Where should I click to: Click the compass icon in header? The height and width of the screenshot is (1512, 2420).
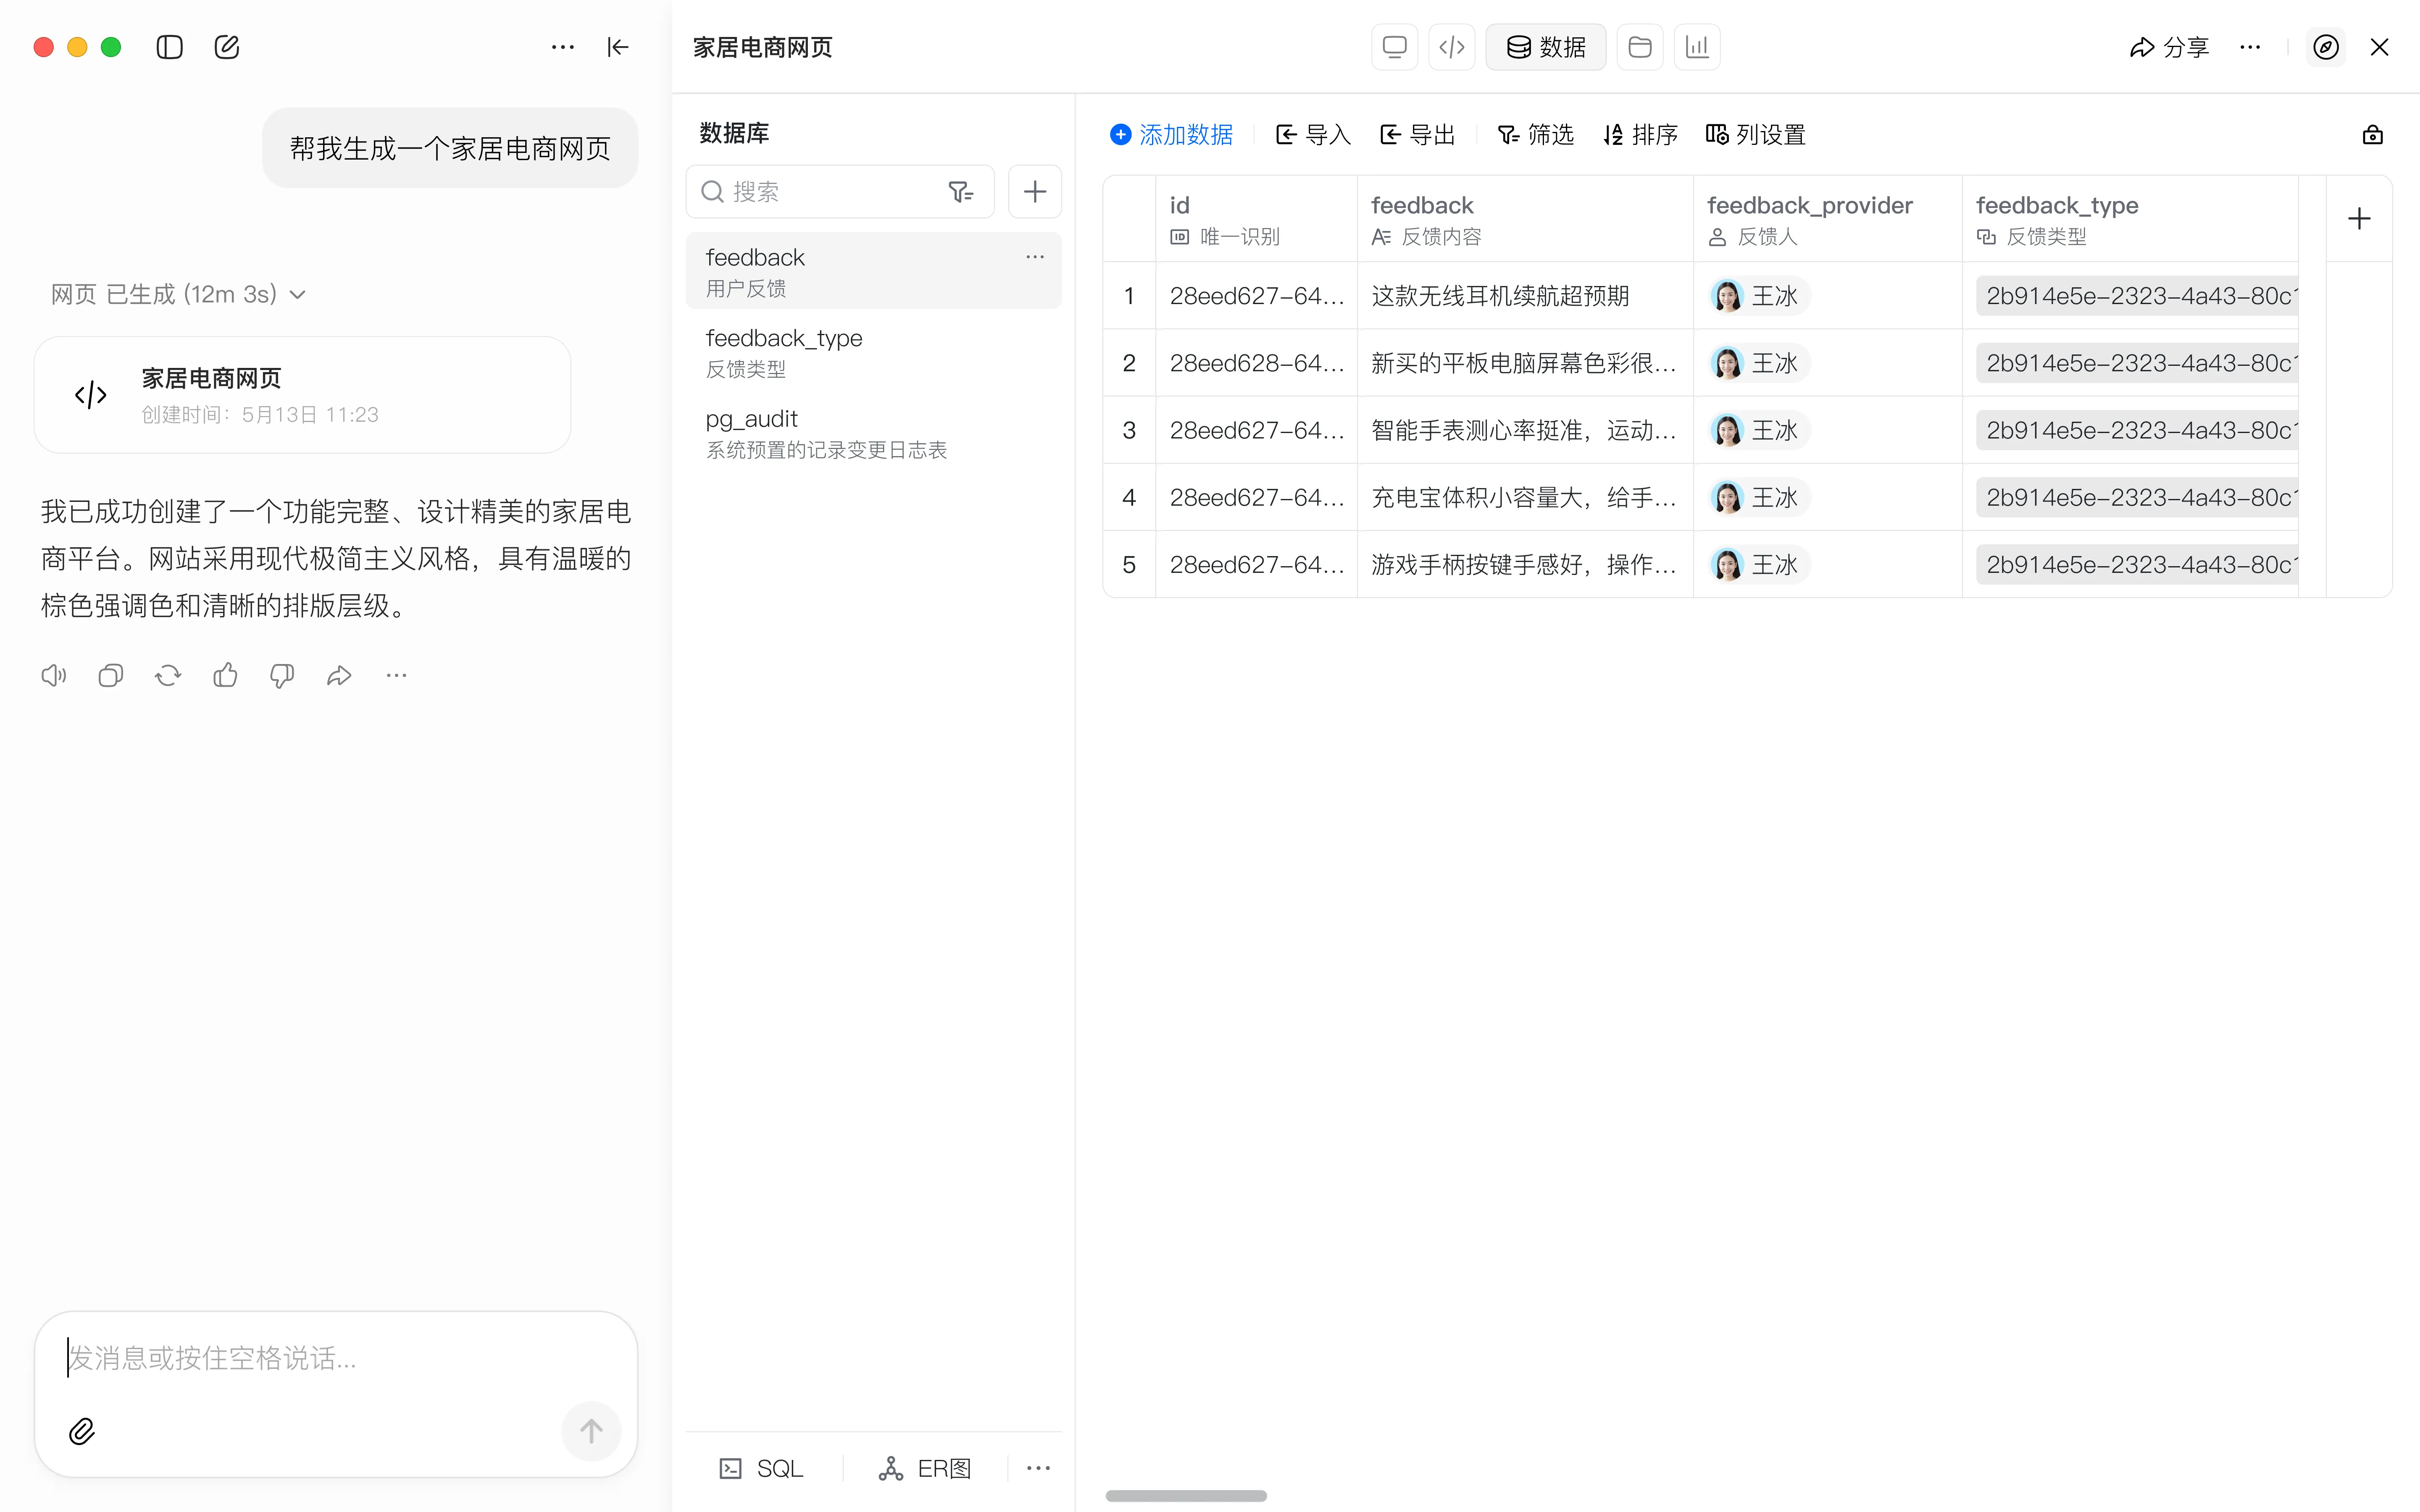[2326, 47]
